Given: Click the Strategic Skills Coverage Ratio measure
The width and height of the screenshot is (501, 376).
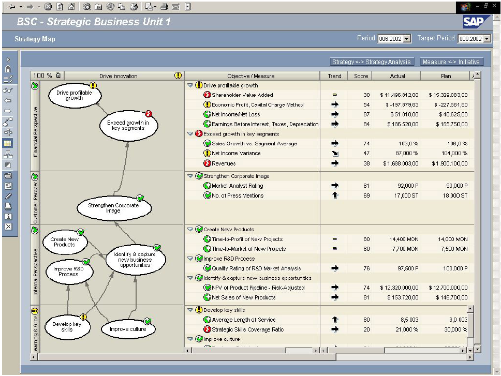Looking at the screenshot, I should click(x=247, y=329).
